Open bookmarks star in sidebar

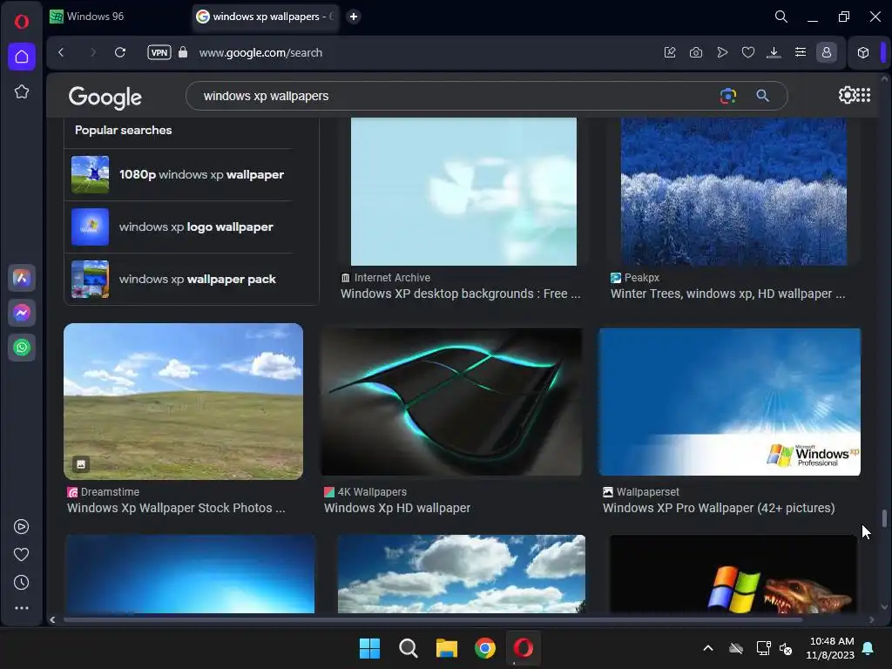point(22,91)
